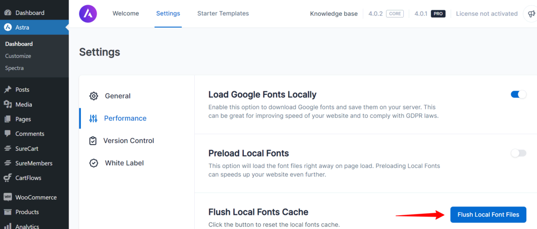Click the Version Control clipboard icon

pos(93,141)
